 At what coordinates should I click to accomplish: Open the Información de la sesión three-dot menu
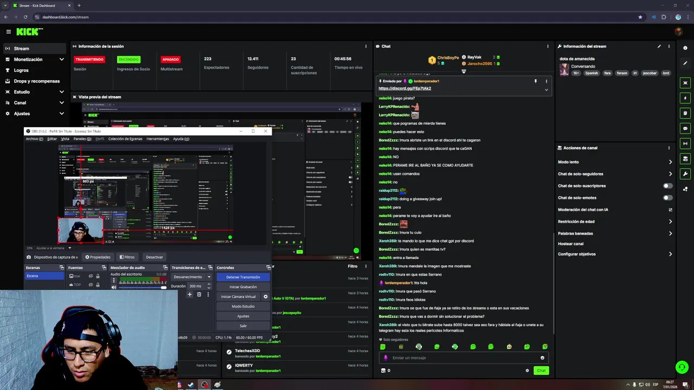[x=366, y=47]
